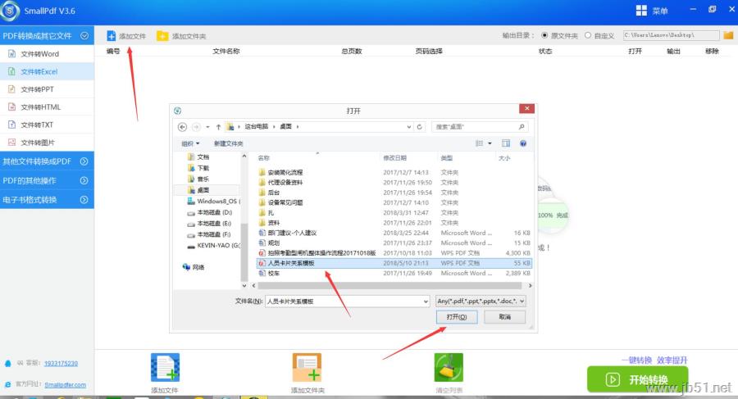Open the Smallpdfer.com website link

66,385
